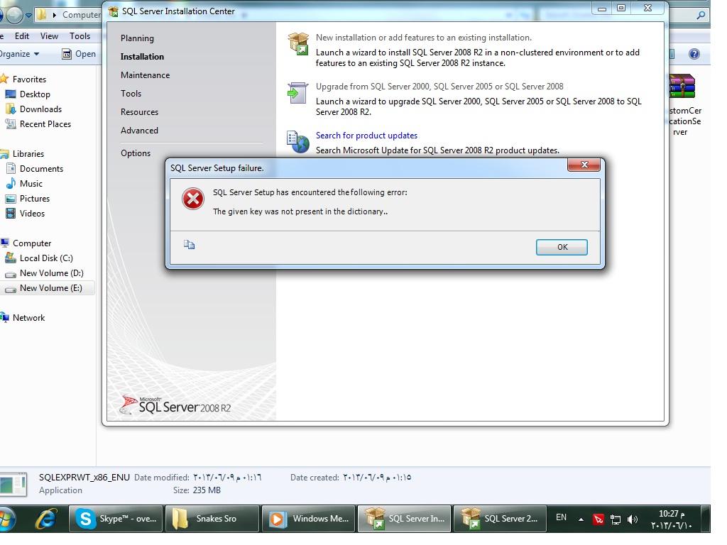The height and width of the screenshot is (545, 727).
Task: Click Computer in the Explorer address bar
Action: click(x=82, y=15)
